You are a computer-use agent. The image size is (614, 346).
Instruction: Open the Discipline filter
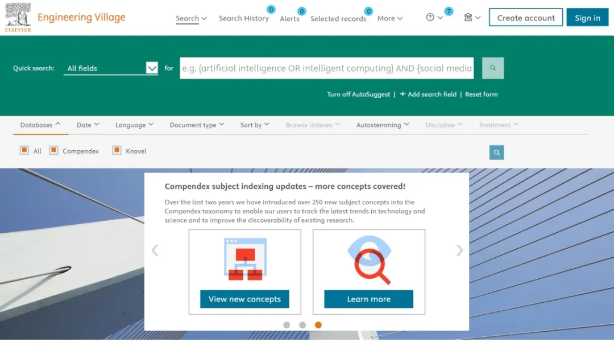tap(444, 125)
